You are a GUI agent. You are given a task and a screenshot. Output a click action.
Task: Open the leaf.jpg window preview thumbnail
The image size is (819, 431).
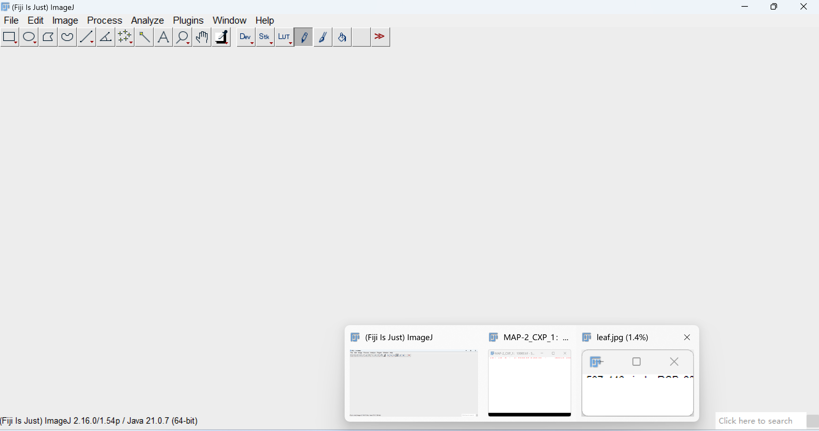(637, 384)
